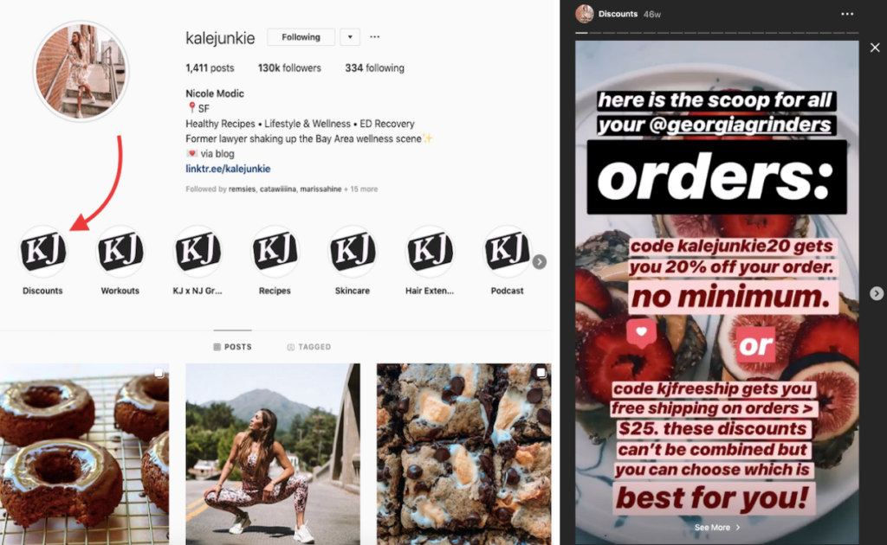This screenshot has width=887, height=545.
Task: Open the story three-dot options menu
Action: pyautogui.click(x=847, y=14)
